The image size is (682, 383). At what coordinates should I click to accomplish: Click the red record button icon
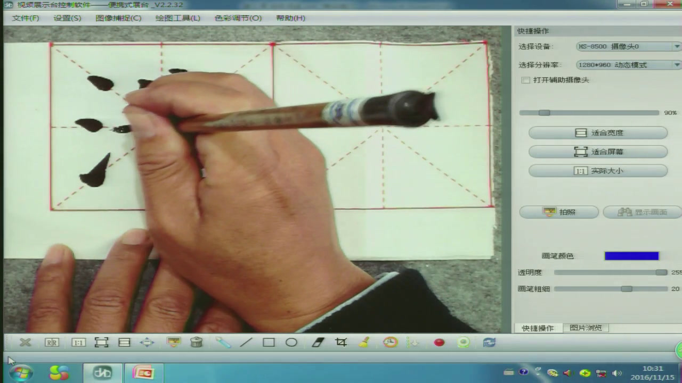click(439, 343)
